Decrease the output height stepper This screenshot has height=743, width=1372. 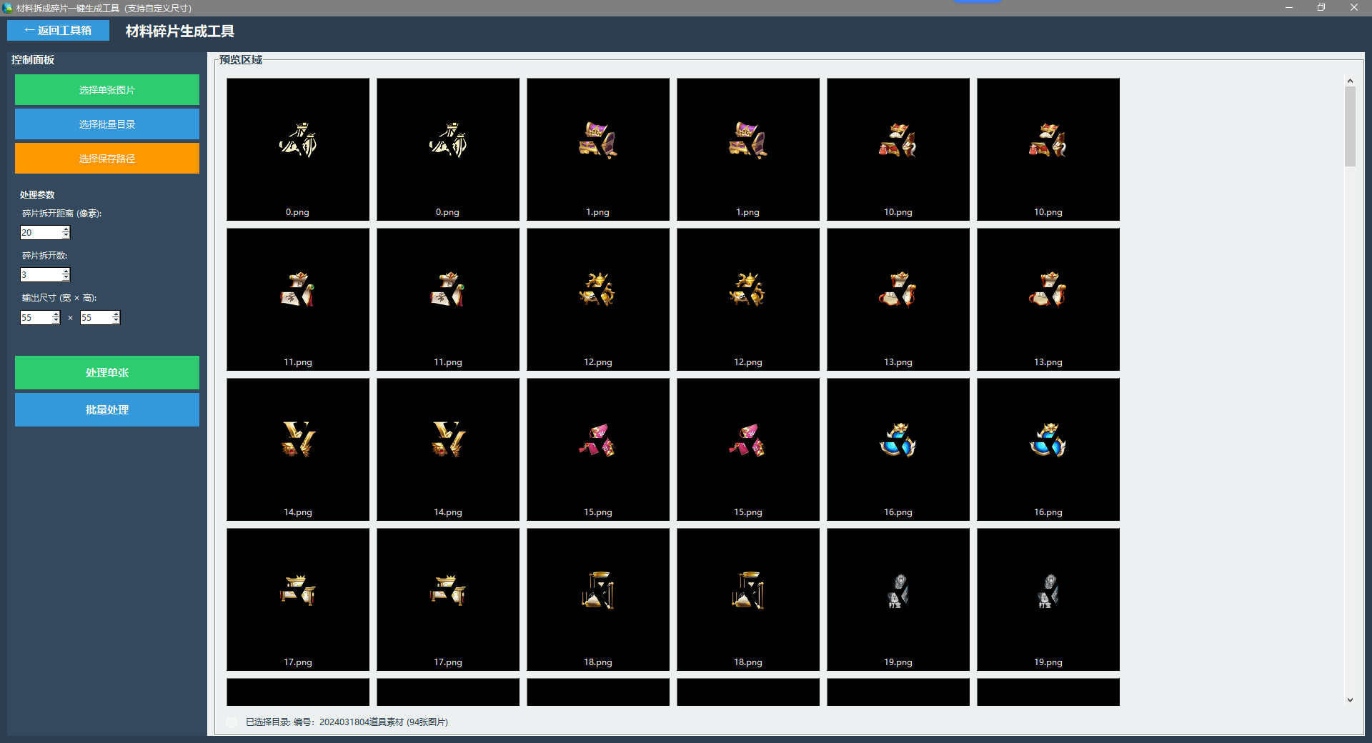115,321
